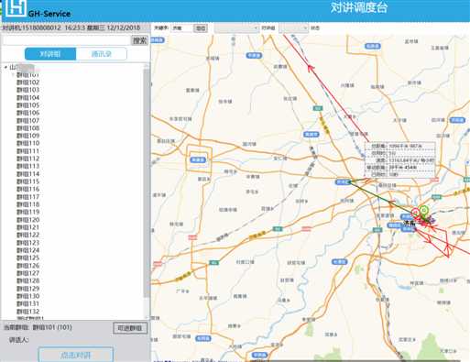
Task: Click the 济南 city label on the map
Action: point(410,224)
